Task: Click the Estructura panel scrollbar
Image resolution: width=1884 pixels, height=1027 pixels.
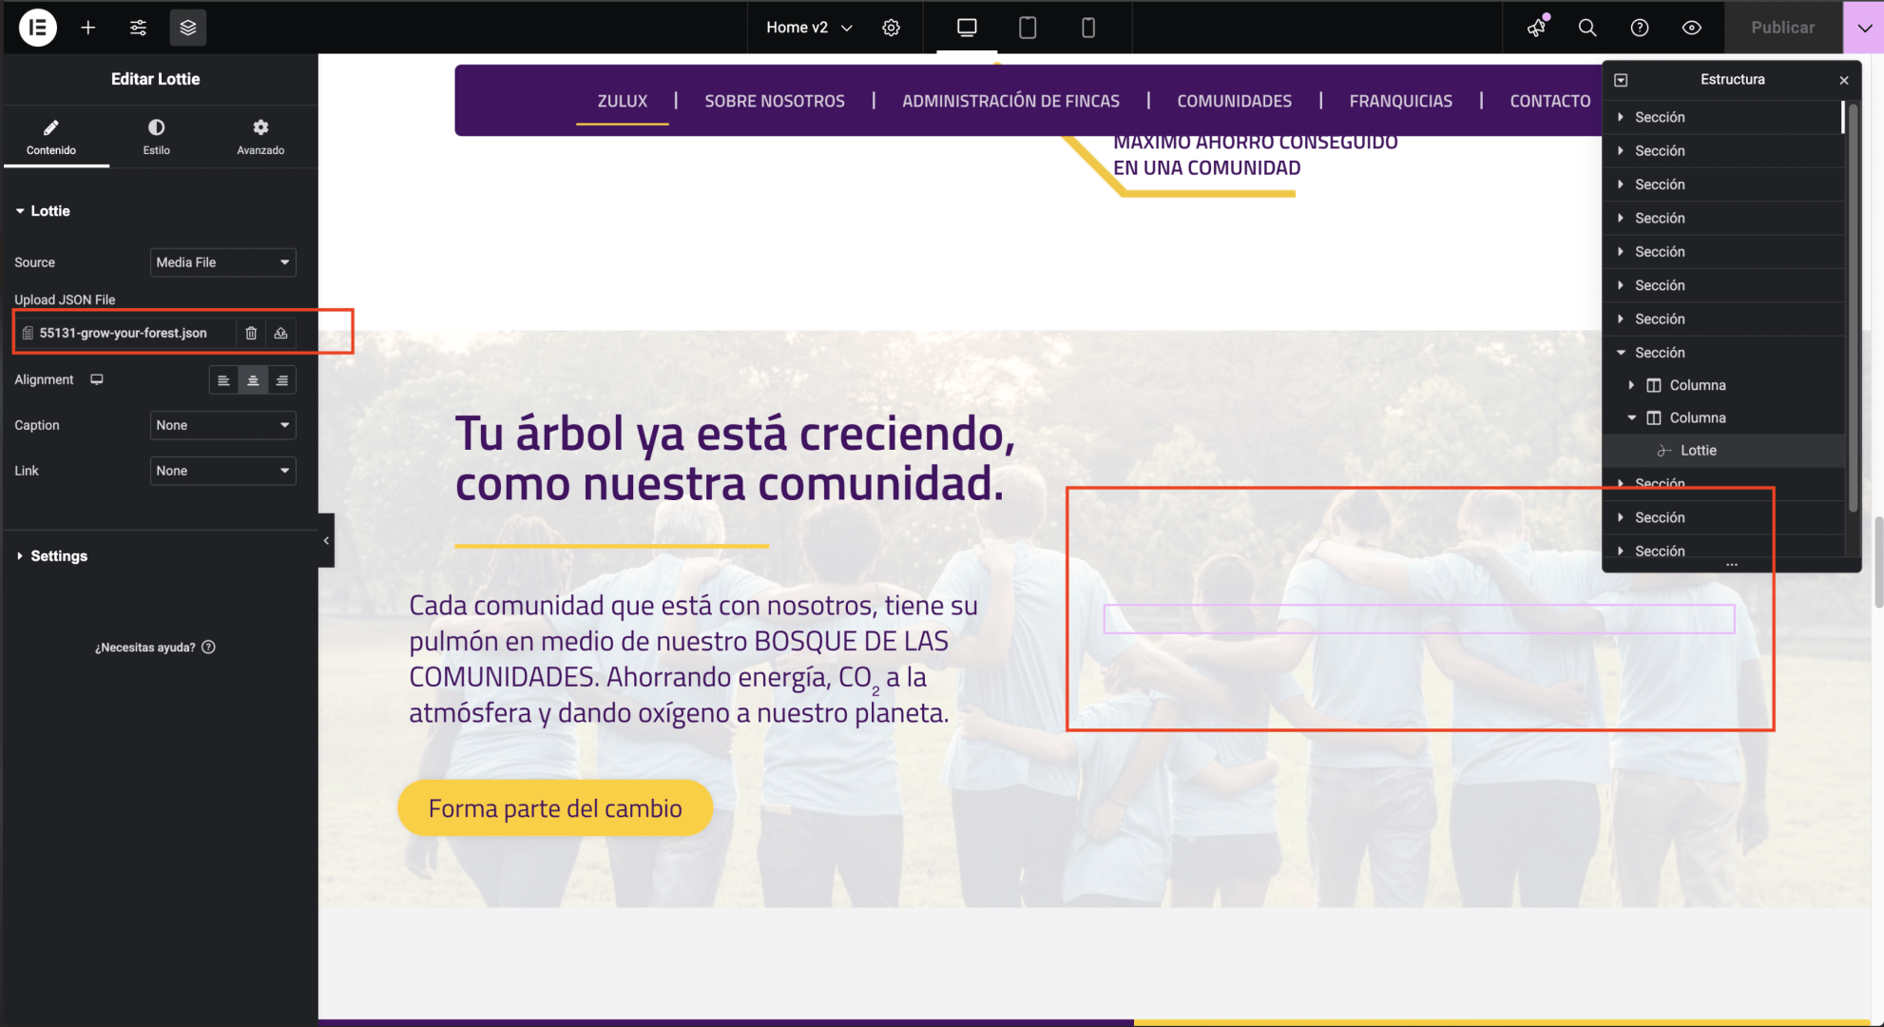Action: click(1852, 309)
